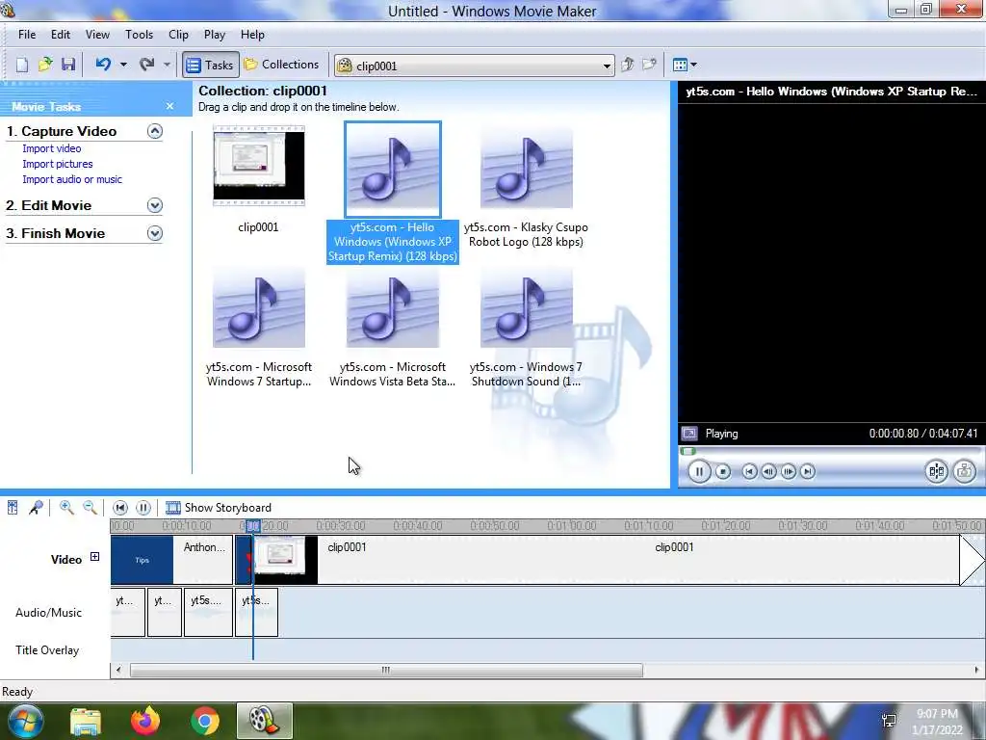Select the Tips title clip on video track
Viewport: 986px width, 740px height.
tap(143, 560)
